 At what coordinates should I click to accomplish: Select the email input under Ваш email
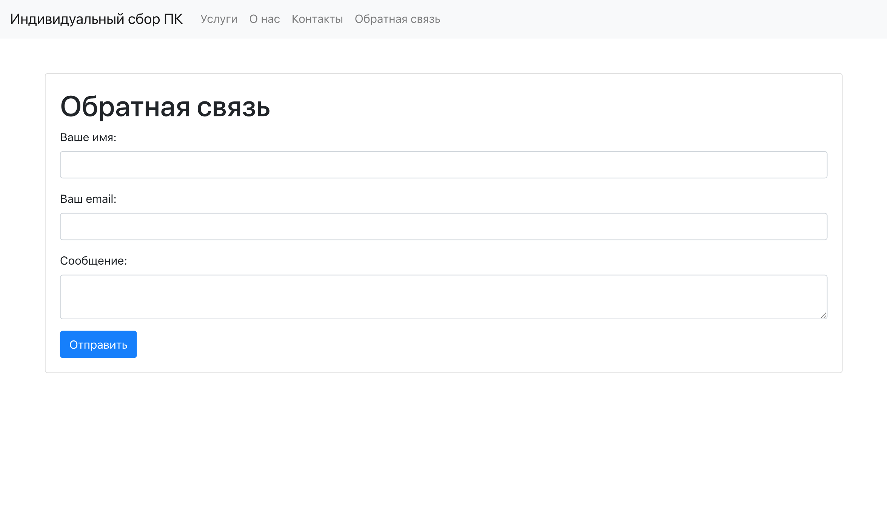click(x=443, y=226)
